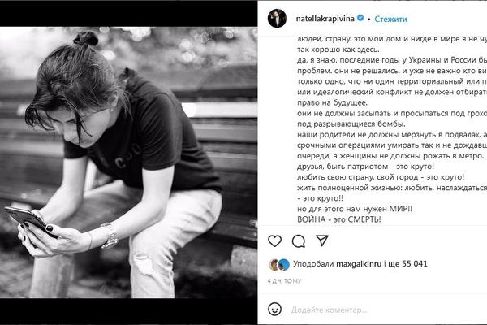This screenshot has width=487, height=325.
Task: Click the first liker avatar beside Уподобали
Action: (274, 264)
